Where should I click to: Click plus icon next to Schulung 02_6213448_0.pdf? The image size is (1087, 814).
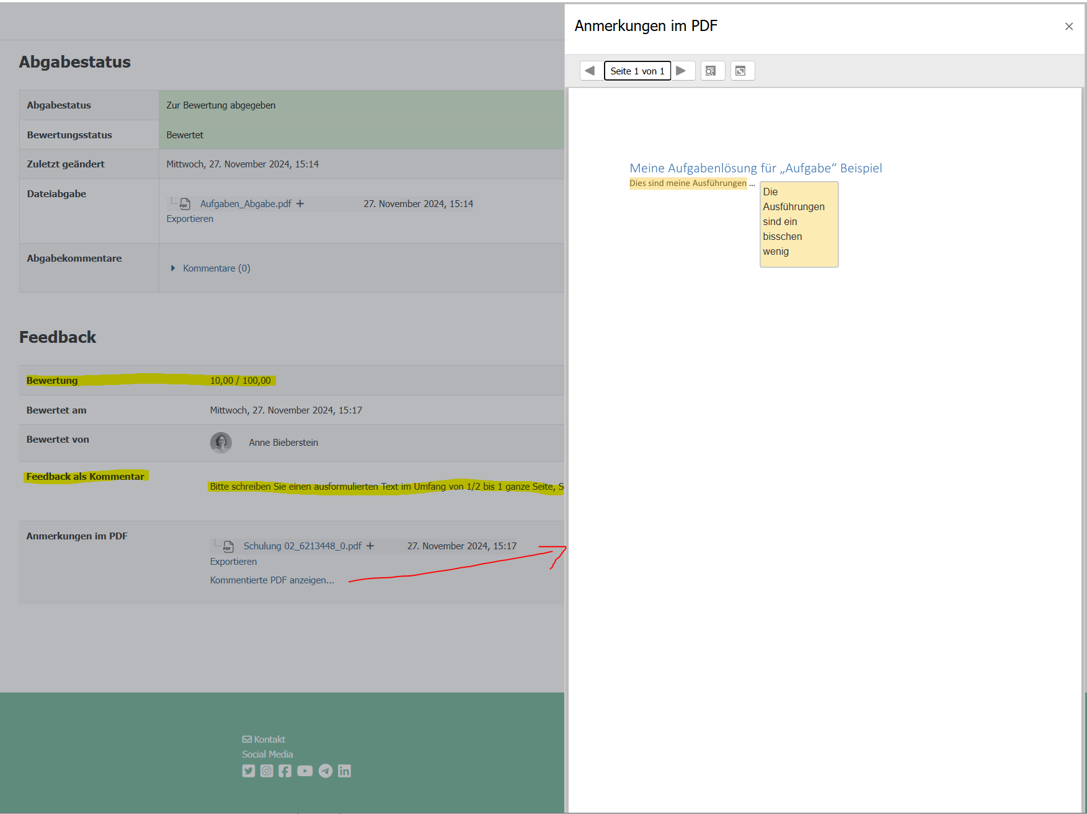(370, 546)
